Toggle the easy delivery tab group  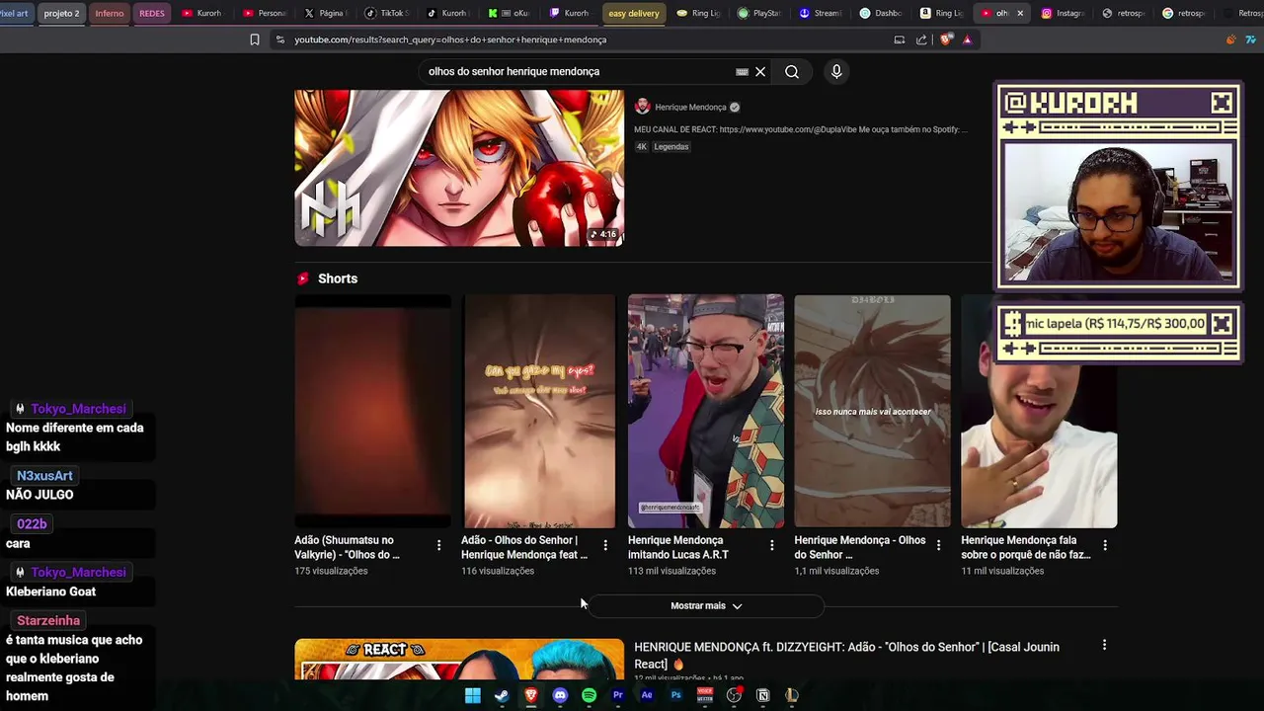[633, 13]
